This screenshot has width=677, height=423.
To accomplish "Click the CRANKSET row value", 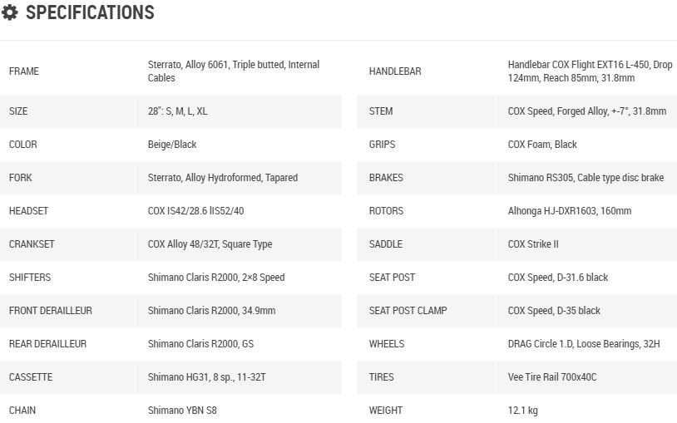I will 210,244.
